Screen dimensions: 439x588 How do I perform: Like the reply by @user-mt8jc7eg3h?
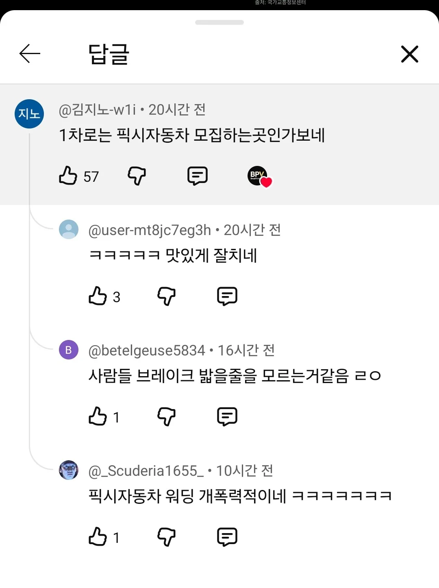tap(98, 296)
